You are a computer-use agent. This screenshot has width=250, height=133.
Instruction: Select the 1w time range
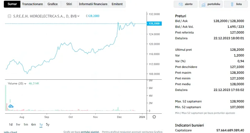[x=18, y=124]
